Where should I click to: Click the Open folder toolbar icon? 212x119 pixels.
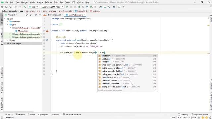[x=2, y=7]
